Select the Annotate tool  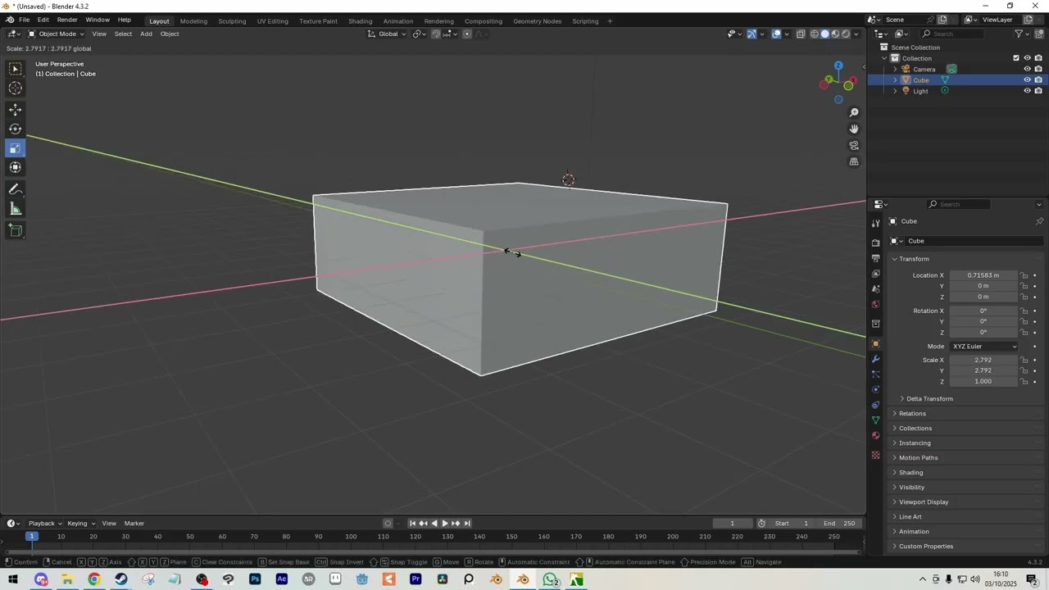[x=16, y=189]
